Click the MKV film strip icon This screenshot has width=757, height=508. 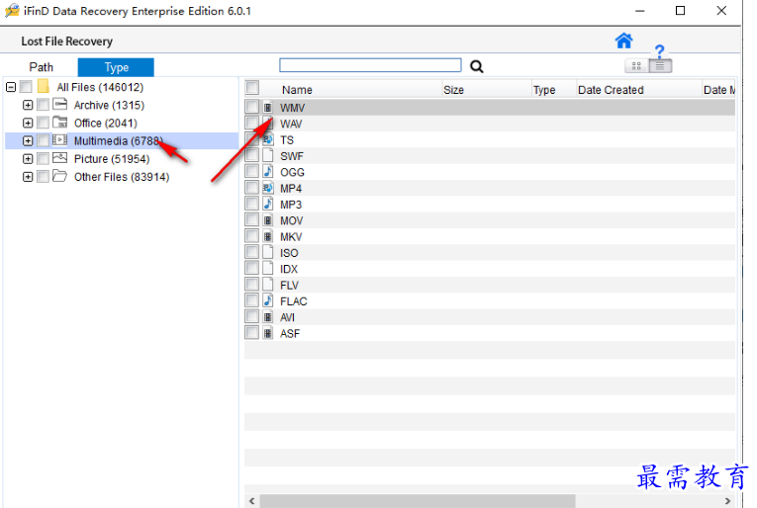coord(268,236)
